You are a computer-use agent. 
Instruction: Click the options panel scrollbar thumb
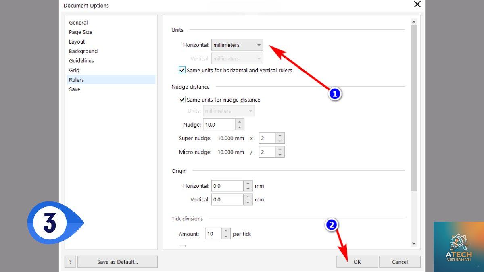(414, 108)
